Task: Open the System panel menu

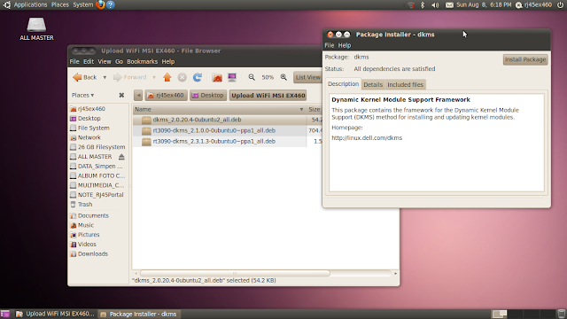Action: pyautogui.click(x=82, y=4)
